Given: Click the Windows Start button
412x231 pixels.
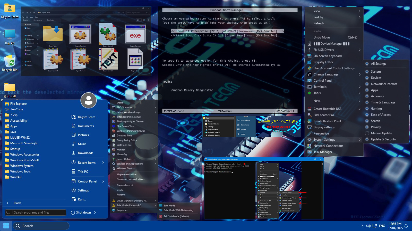Looking at the screenshot, I should [6, 226].
